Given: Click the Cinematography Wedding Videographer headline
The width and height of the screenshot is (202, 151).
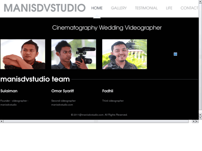Looking at the screenshot, I should coord(107,28).
